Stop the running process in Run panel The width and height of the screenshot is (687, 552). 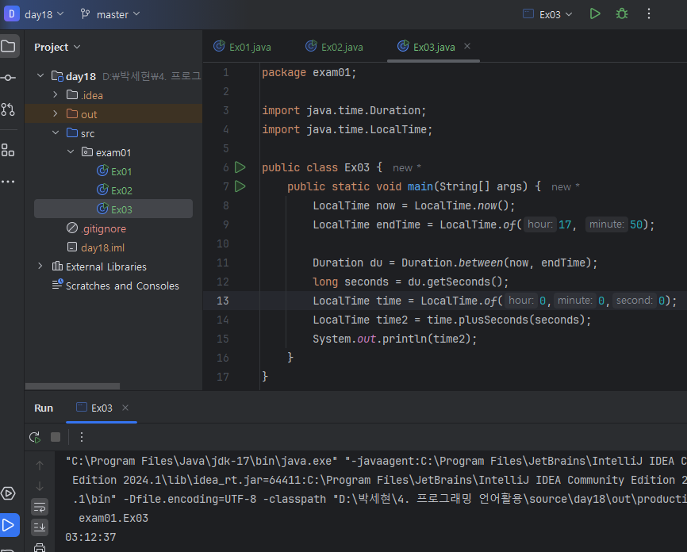[x=56, y=437]
